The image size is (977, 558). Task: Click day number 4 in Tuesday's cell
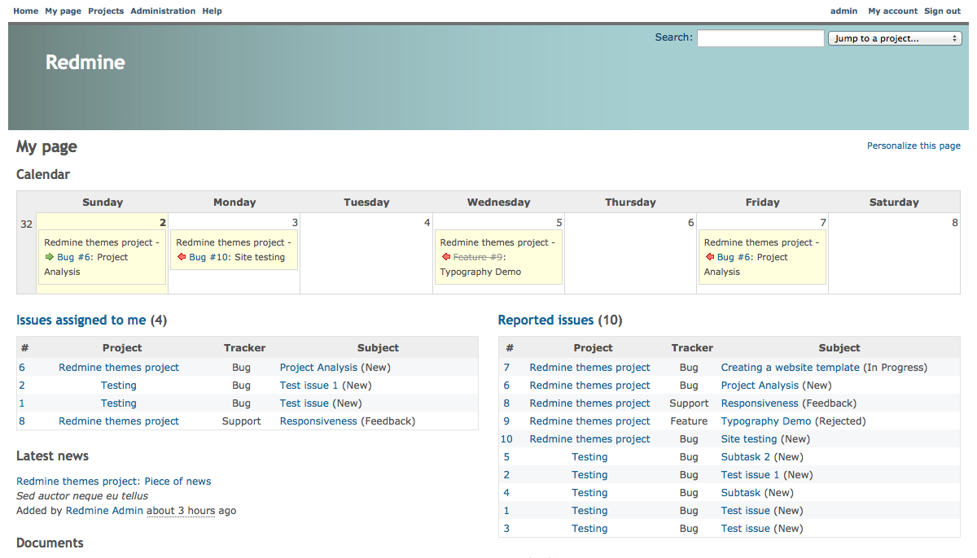click(x=427, y=223)
